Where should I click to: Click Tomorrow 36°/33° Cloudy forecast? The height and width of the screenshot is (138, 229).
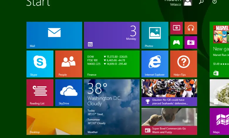96,121
